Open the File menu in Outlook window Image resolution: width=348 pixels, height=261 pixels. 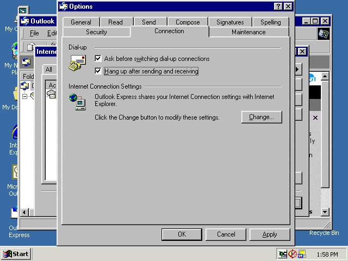click(x=34, y=33)
